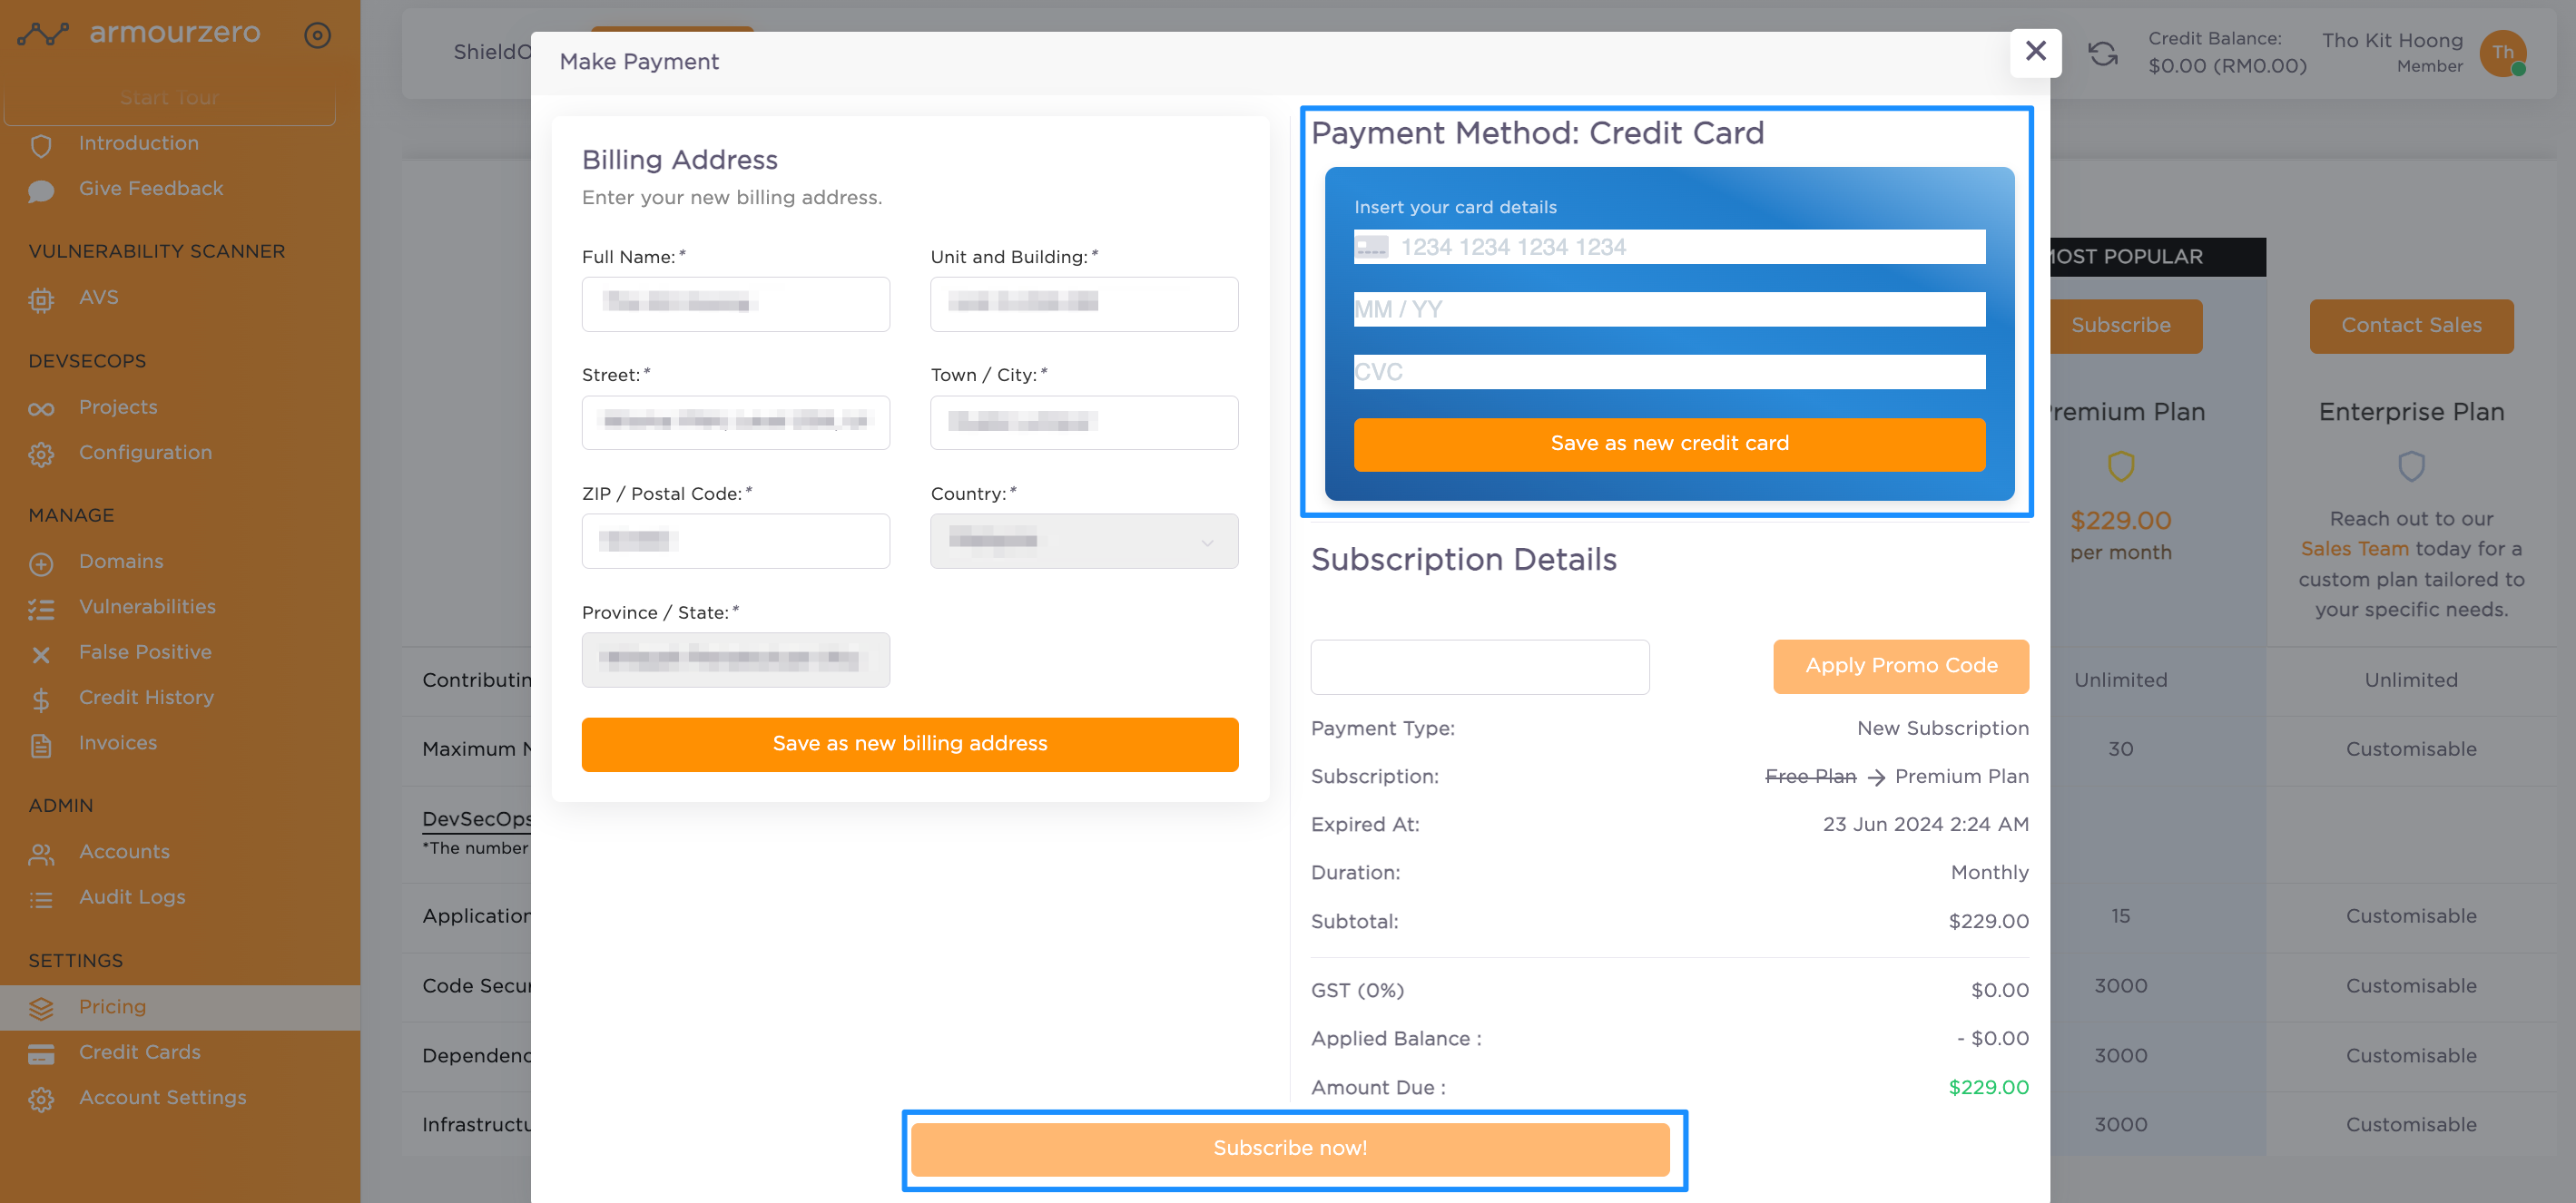Image resolution: width=2576 pixels, height=1203 pixels.
Task: Go to Introduction in sidebar
Action: (x=139, y=142)
